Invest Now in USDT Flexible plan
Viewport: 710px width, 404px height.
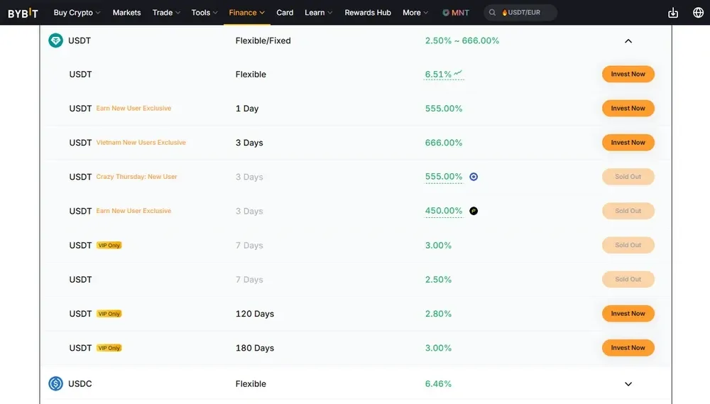[x=628, y=75]
